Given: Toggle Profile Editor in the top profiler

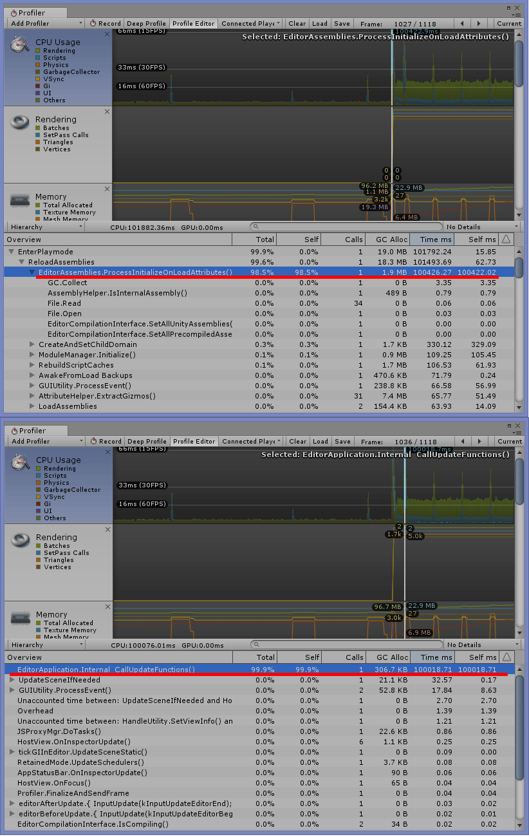Looking at the screenshot, I should pos(193,24).
